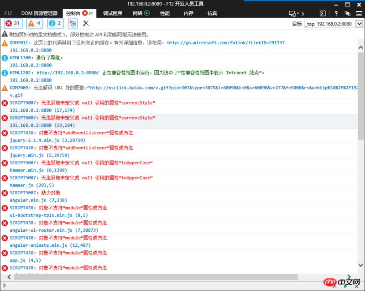Open the go.microsoft.com fwlink URL
The image size is (365, 291).
click(226, 42)
